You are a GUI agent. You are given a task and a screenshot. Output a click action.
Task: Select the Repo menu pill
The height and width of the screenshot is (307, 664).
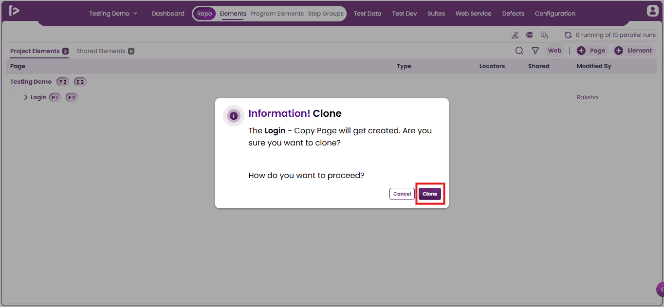tap(204, 14)
